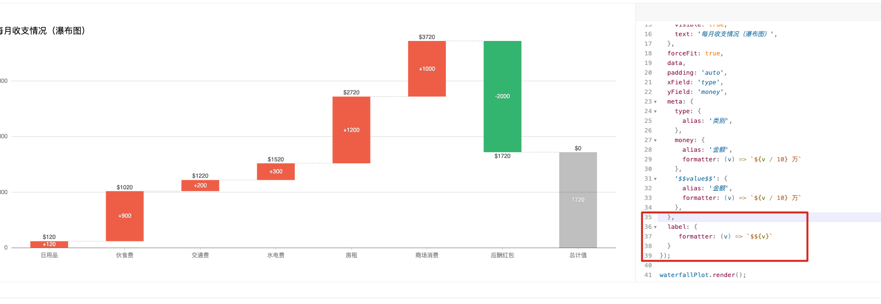Select the green -2000 应酬红包 bar
Screen dimensions: 881x304
[502, 96]
